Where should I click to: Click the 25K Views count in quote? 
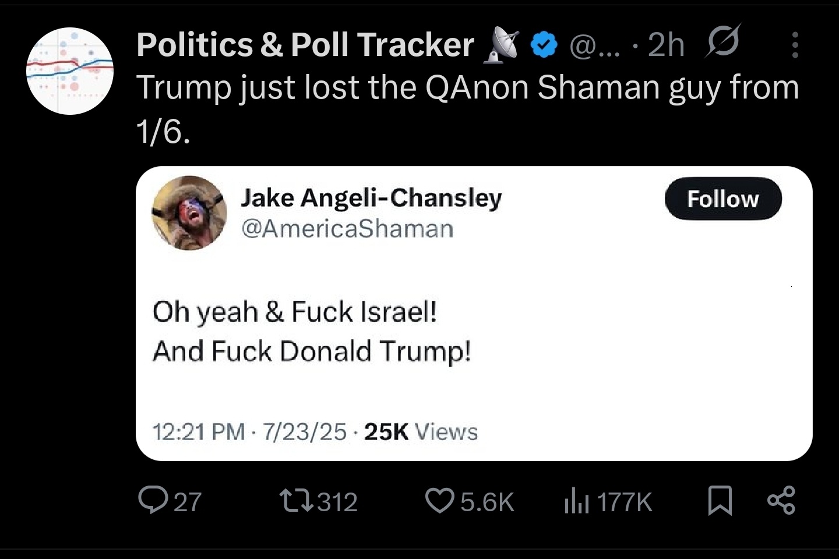[x=421, y=432]
